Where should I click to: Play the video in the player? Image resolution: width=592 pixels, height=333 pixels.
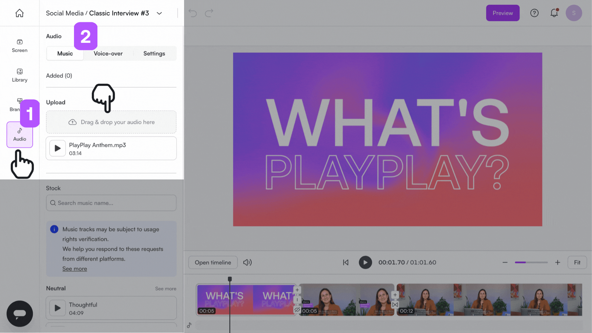click(x=365, y=262)
